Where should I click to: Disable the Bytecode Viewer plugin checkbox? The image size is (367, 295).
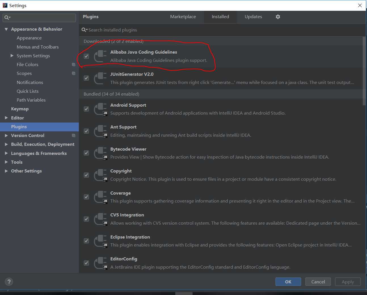87,153
